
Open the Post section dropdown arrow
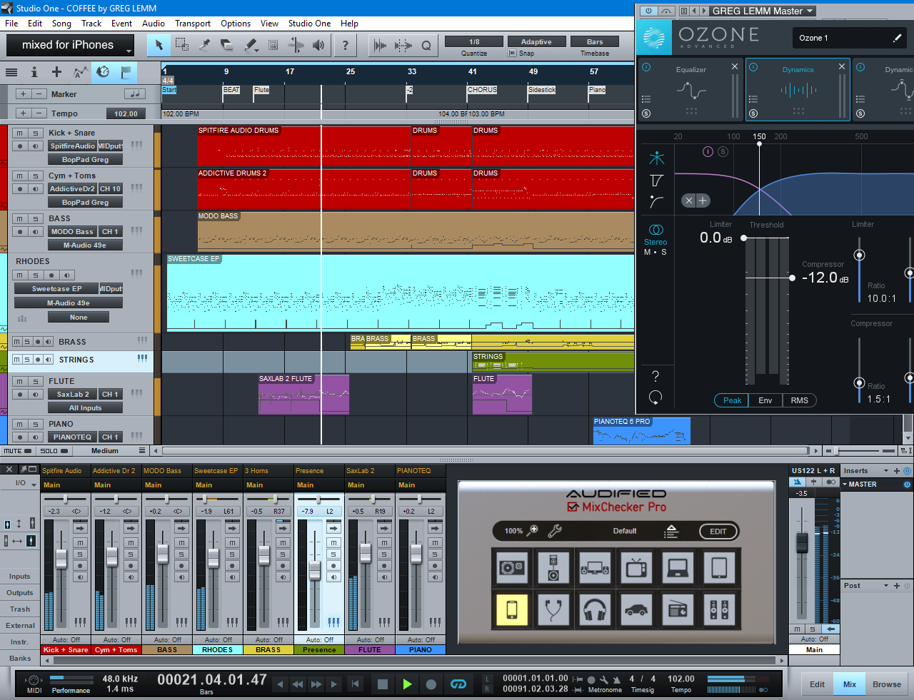pyautogui.click(x=886, y=586)
